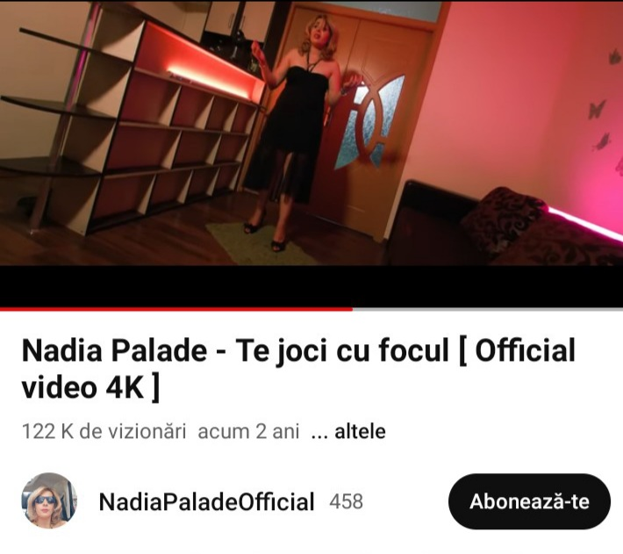Click the "122 K de vizionări" view count
The height and width of the screenshot is (554, 623).
(104, 432)
